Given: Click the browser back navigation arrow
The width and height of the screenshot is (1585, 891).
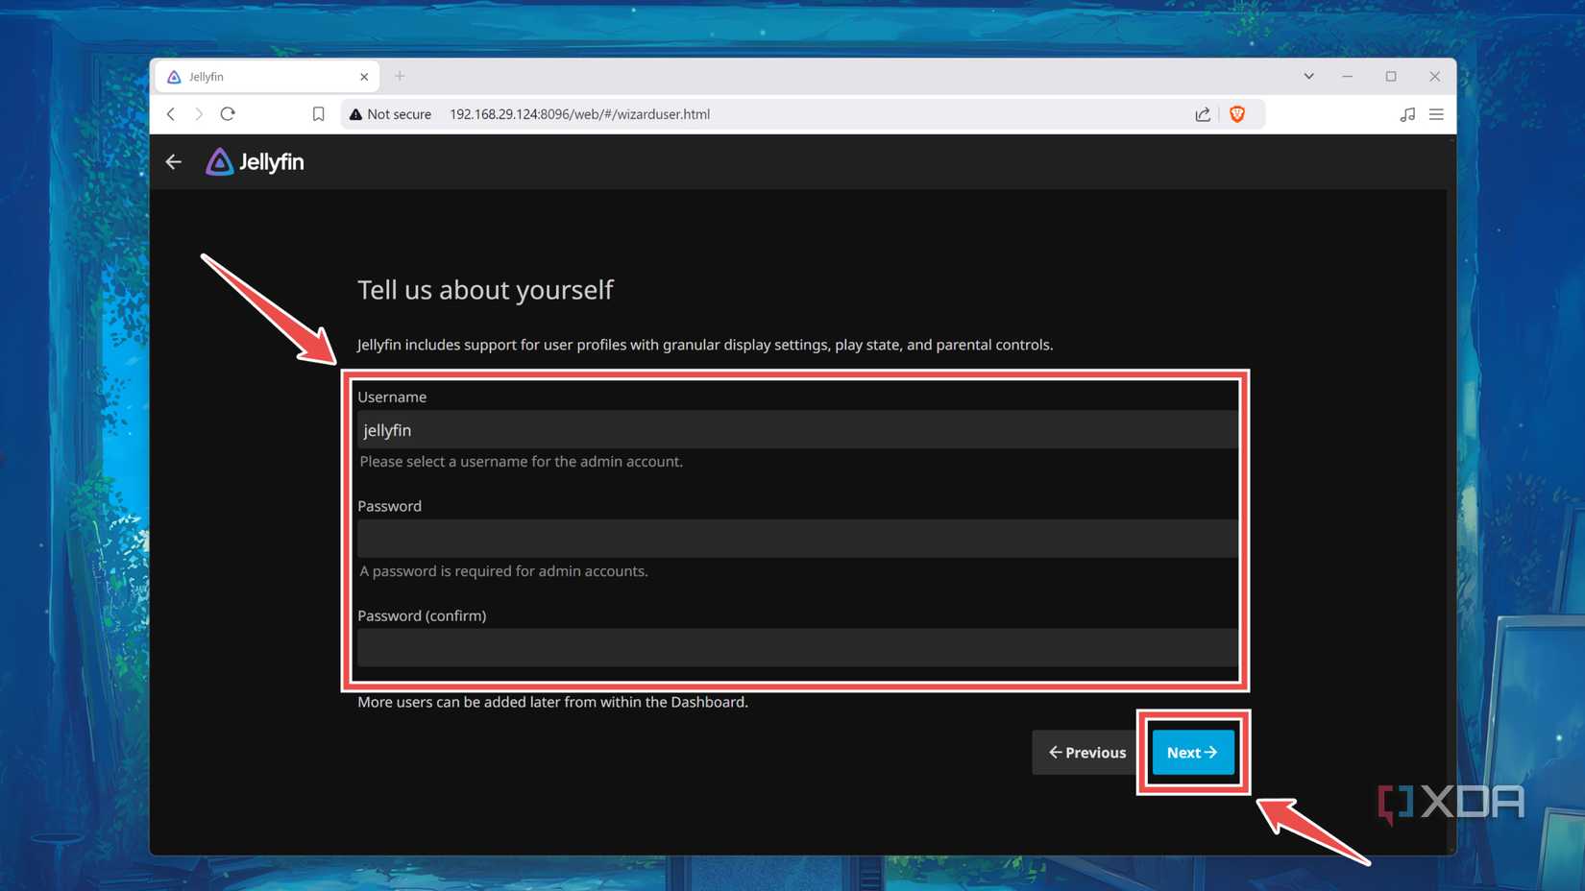Looking at the screenshot, I should 170,113.
